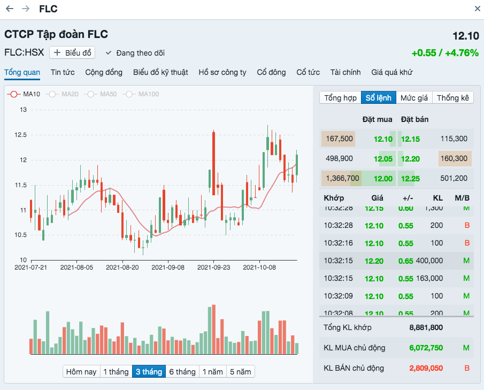Click the Đặt mua column header

[377, 119]
